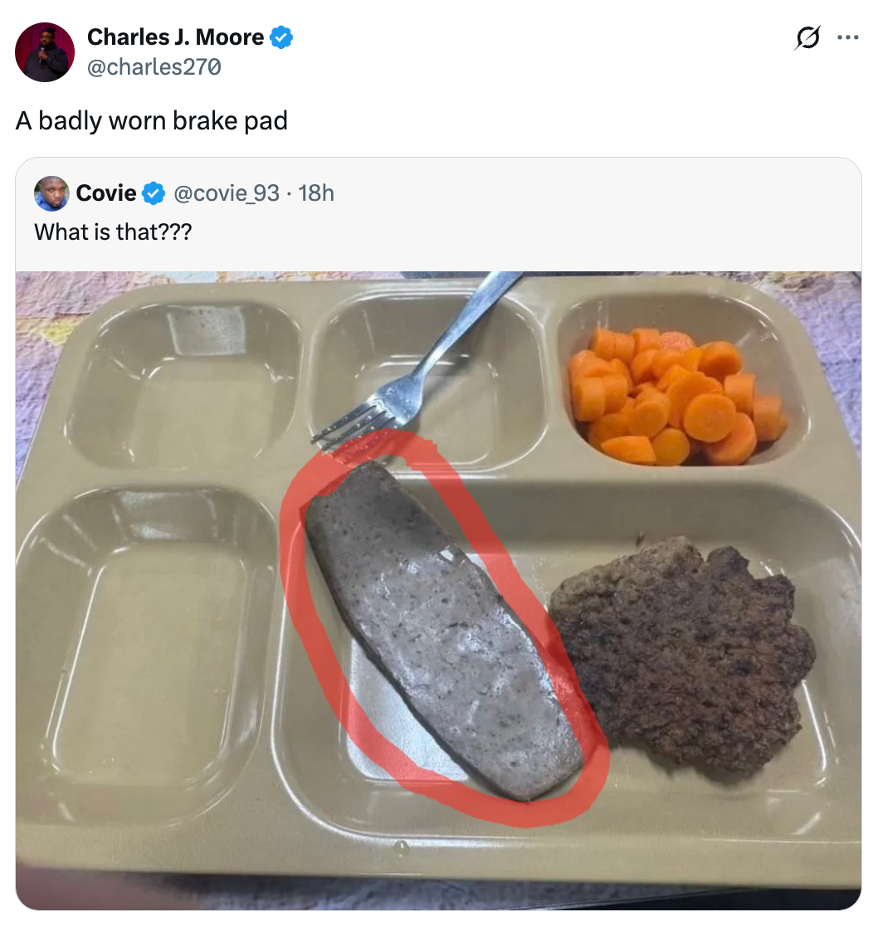878x926 pixels.
Task: Click the Grok slashed-circle icon
Action: [x=806, y=39]
